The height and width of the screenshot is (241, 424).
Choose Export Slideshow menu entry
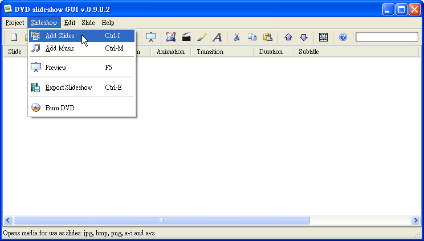pos(81,88)
